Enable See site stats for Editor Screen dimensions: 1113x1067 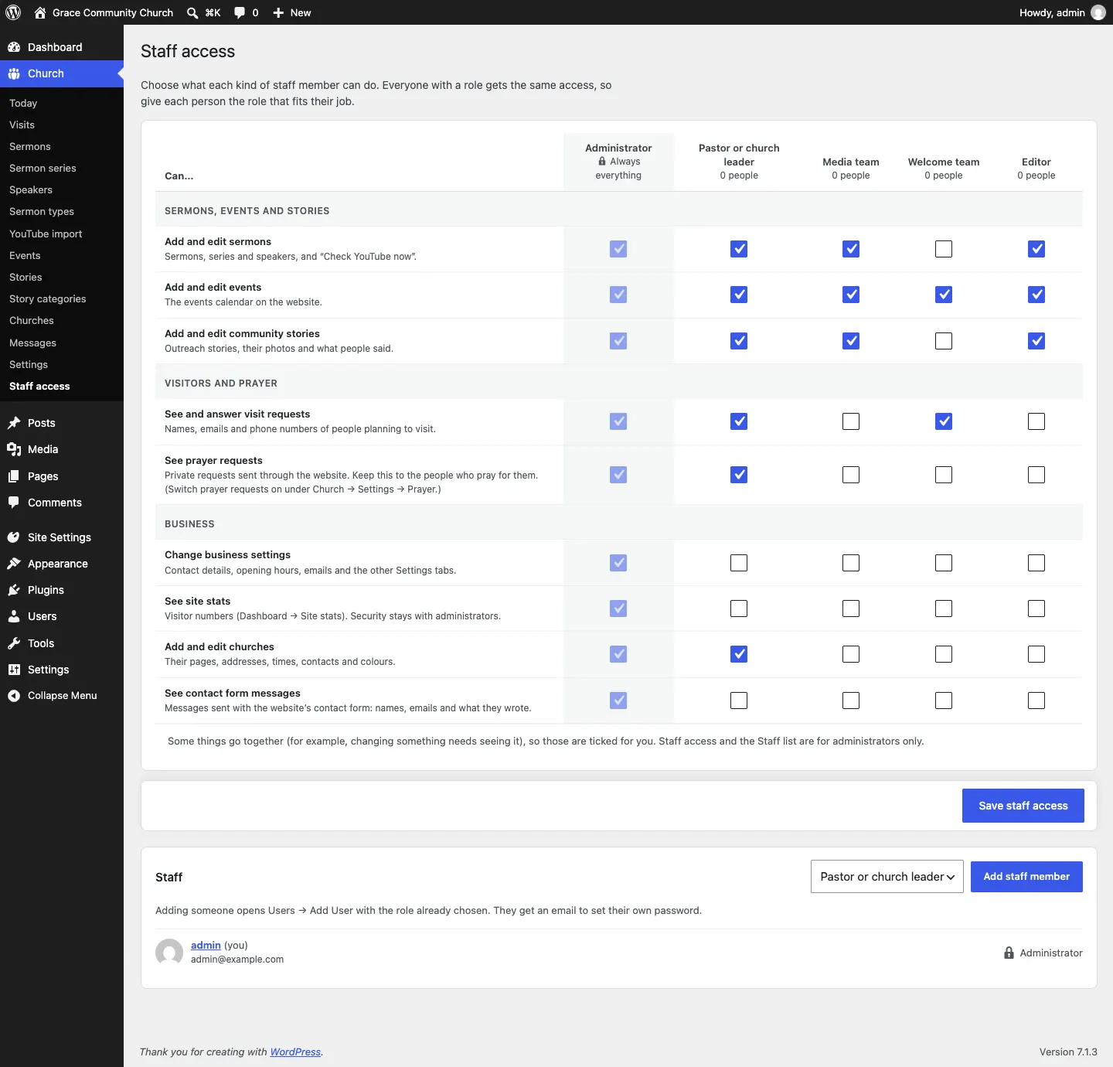(1036, 608)
